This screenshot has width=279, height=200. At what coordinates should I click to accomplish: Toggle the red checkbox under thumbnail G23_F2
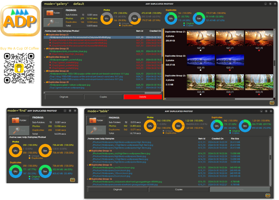[x=259, y=94]
